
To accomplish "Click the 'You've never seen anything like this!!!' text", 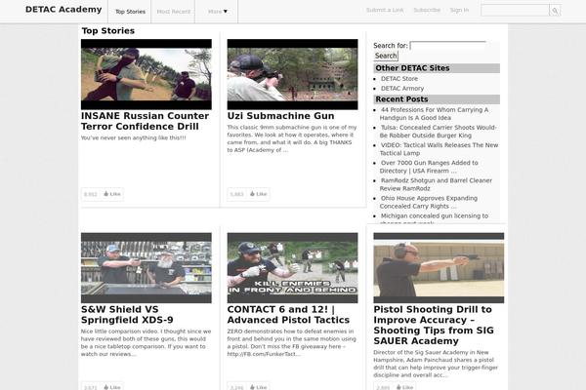I will [134, 137].
